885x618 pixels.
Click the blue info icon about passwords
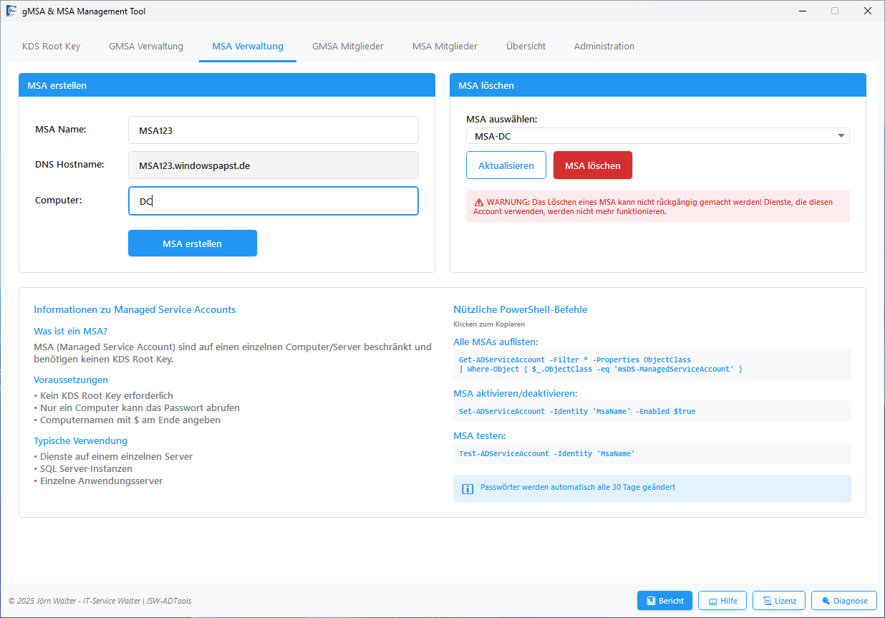(x=468, y=489)
